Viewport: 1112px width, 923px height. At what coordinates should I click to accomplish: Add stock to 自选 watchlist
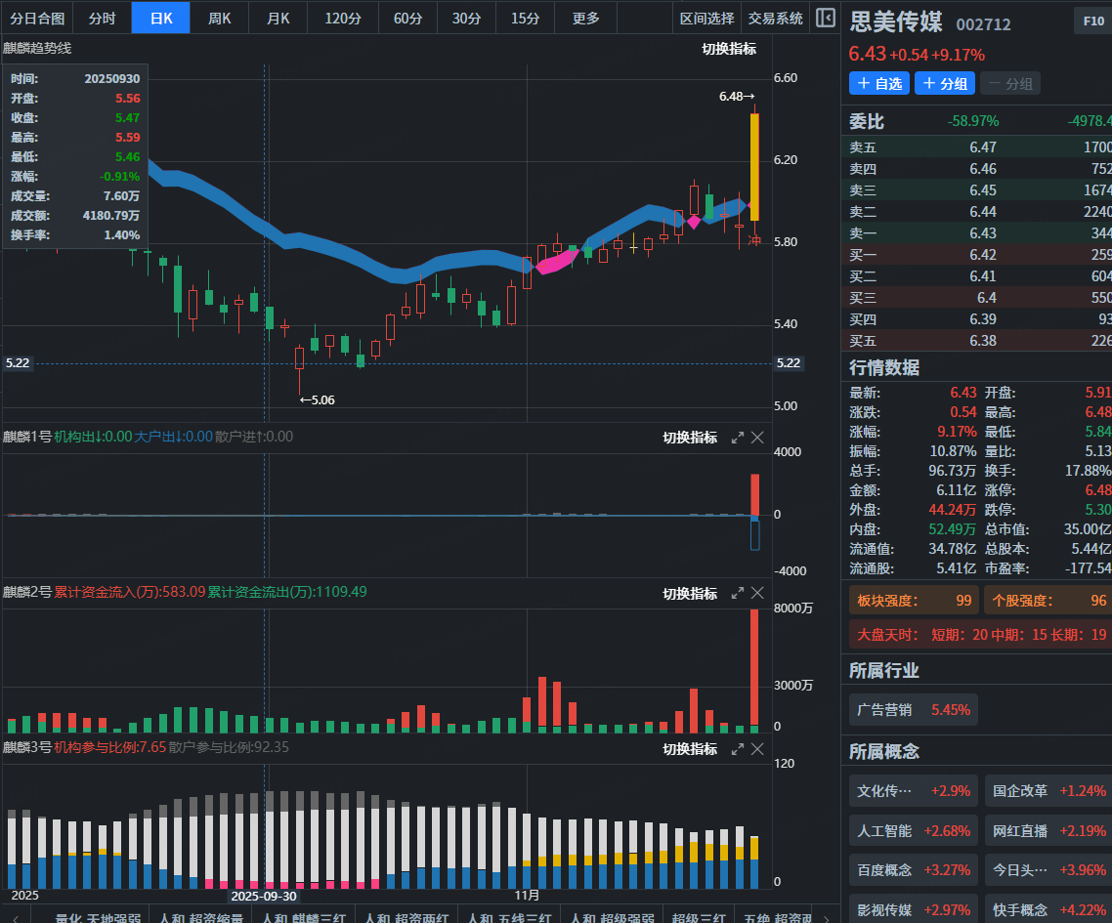click(x=878, y=84)
